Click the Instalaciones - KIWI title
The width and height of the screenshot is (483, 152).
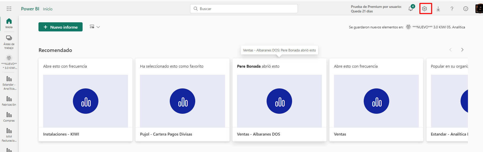pos(61,134)
